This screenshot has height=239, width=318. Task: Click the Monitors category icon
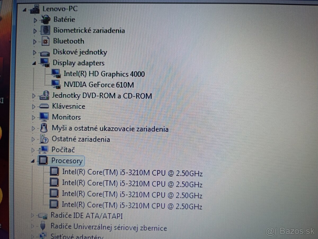(44, 117)
